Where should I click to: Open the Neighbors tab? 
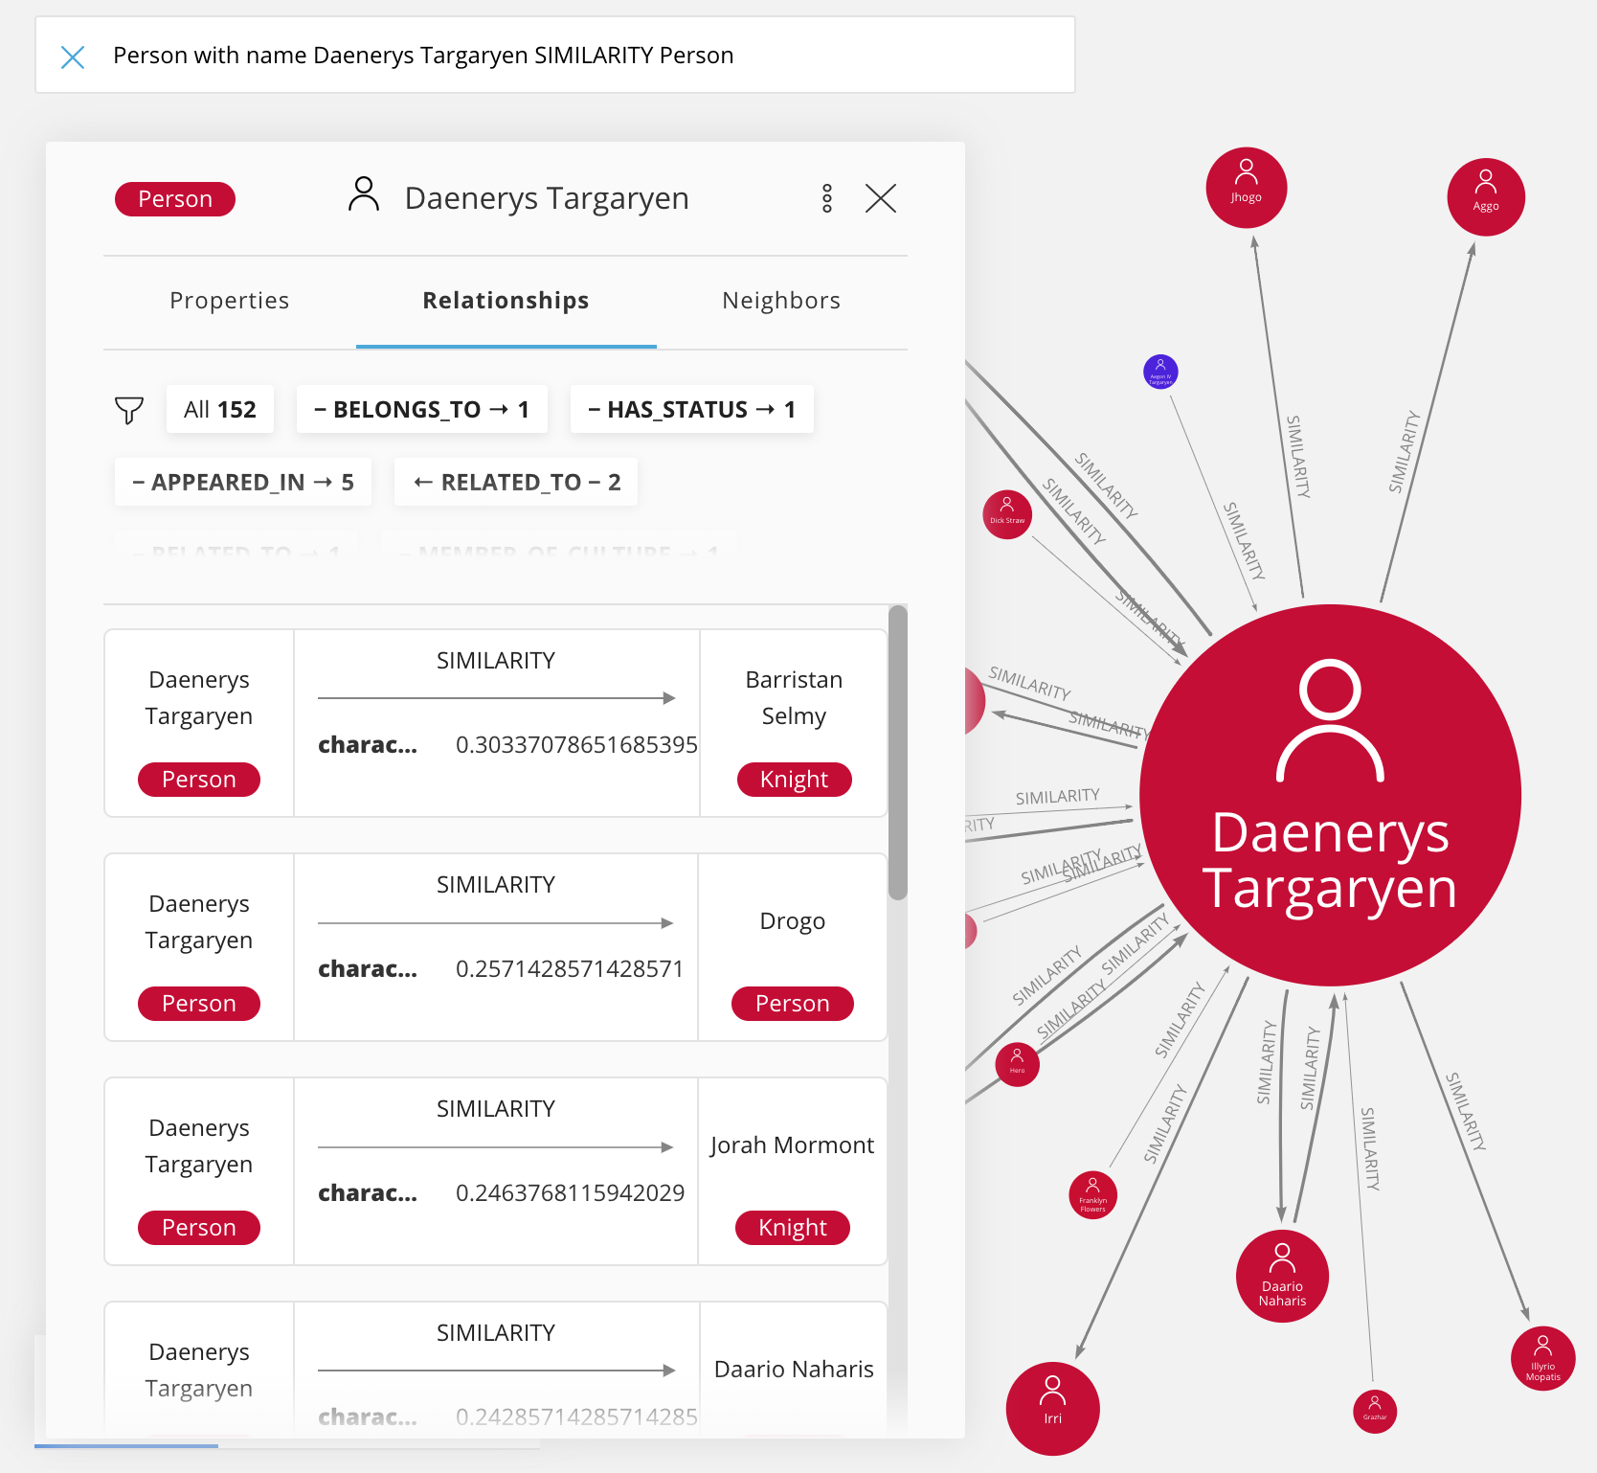pyautogui.click(x=781, y=301)
